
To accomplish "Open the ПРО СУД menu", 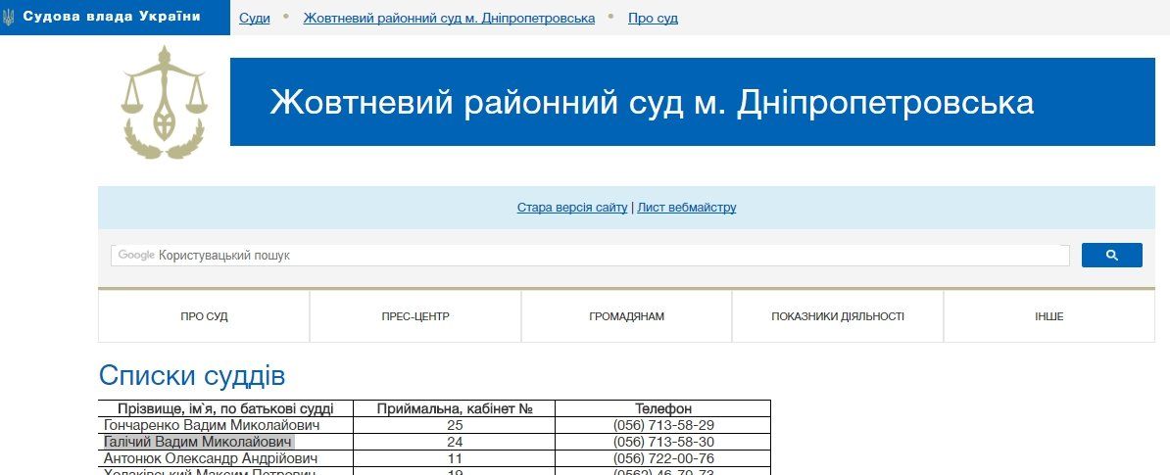I will coord(204,316).
